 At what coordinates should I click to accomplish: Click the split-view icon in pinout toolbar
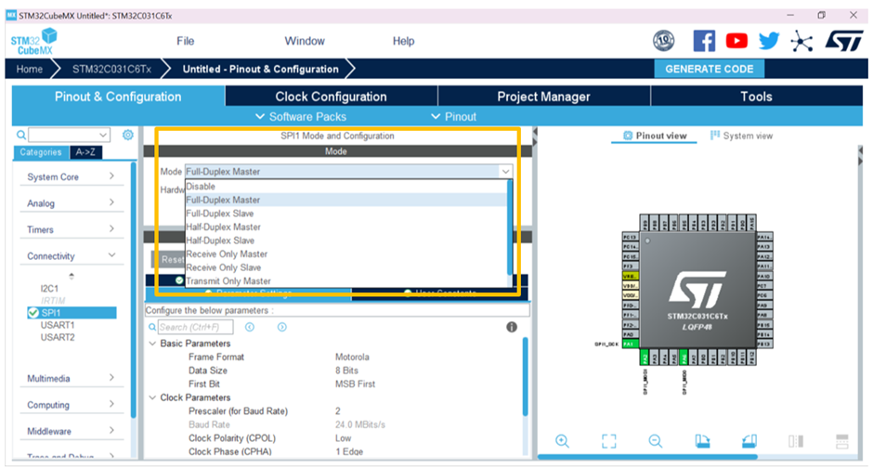(x=796, y=441)
